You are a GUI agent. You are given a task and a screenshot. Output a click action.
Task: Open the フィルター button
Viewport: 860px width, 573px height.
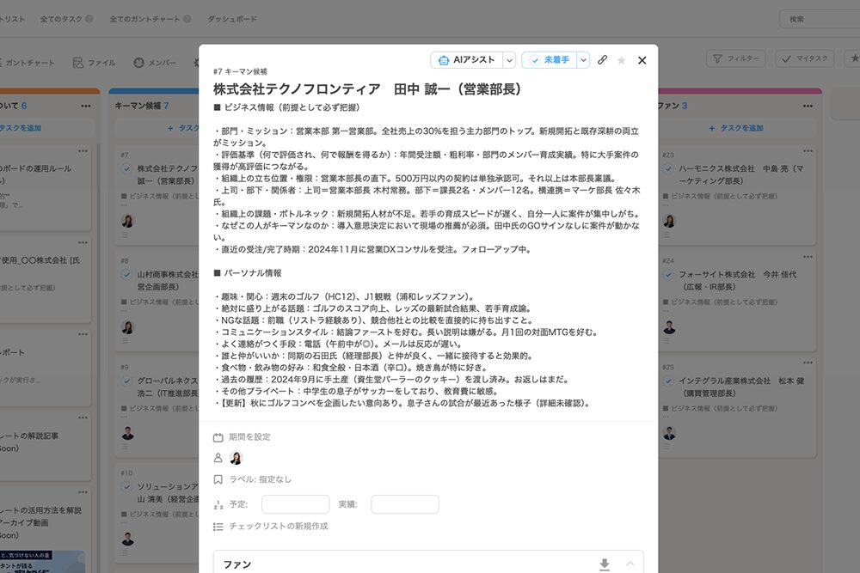[735, 58]
